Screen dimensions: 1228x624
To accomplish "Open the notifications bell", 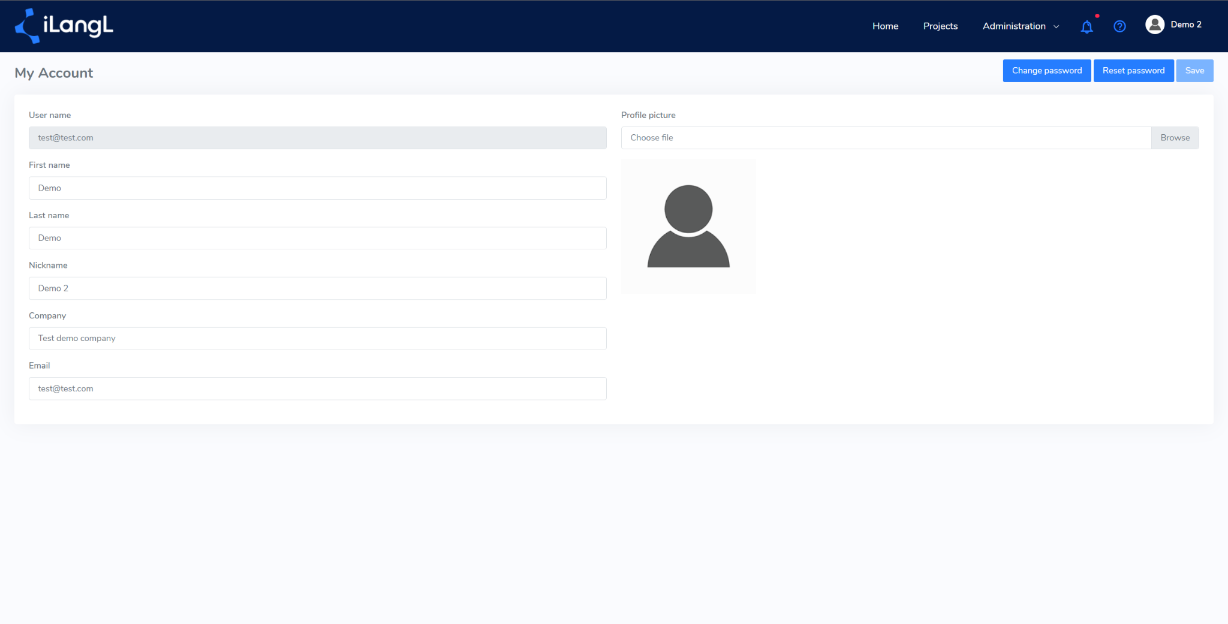I will [x=1086, y=26].
